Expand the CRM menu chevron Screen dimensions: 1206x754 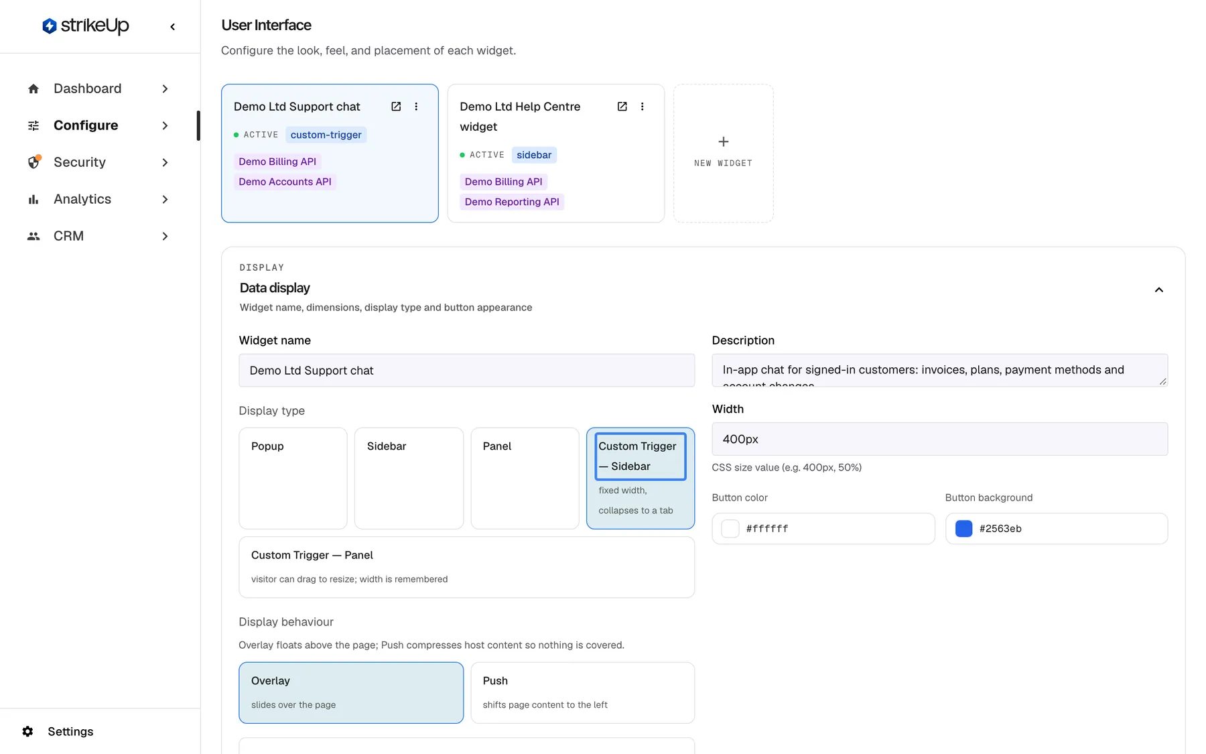pos(165,236)
